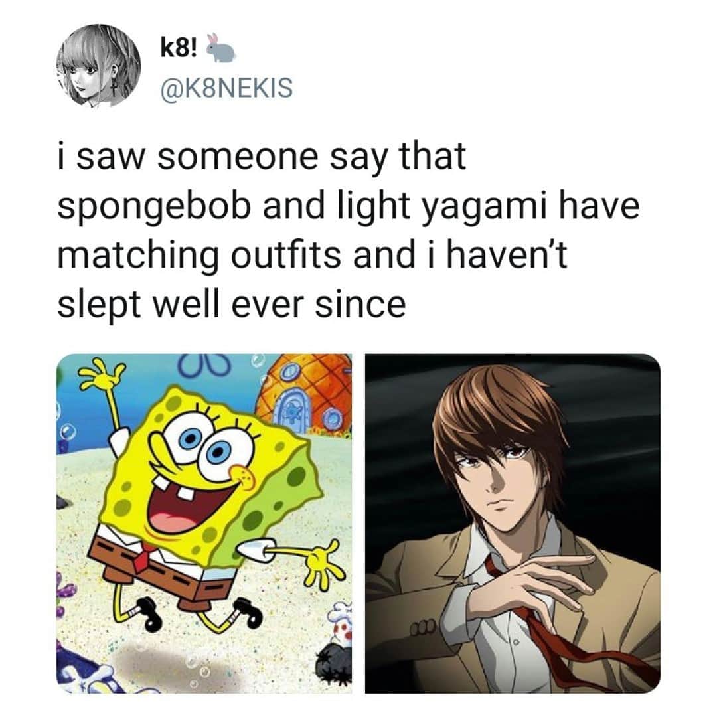
Task: Click the word "spongebob" in the tweet
Action: pyautogui.click(x=155, y=207)
